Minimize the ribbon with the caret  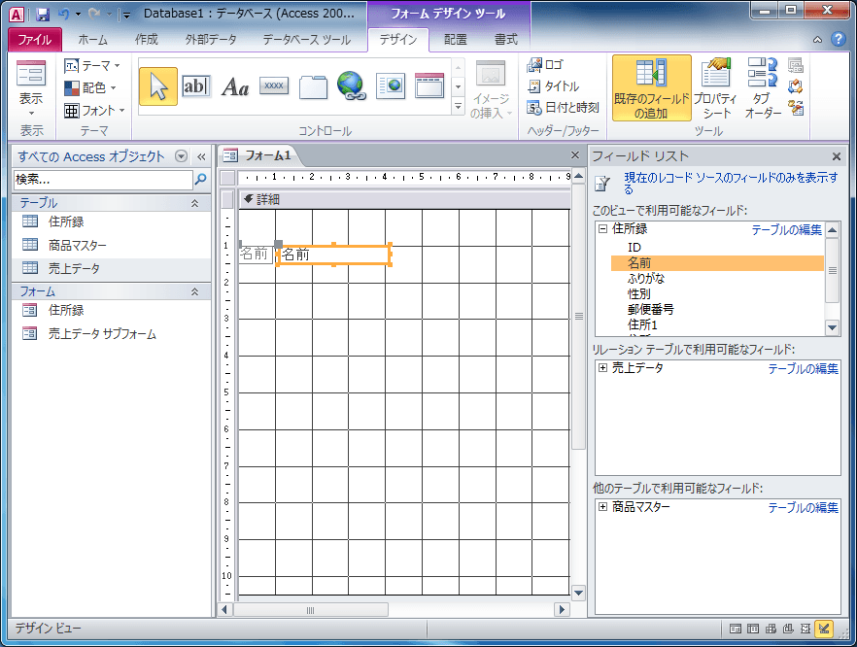click(x=817, y=39)
